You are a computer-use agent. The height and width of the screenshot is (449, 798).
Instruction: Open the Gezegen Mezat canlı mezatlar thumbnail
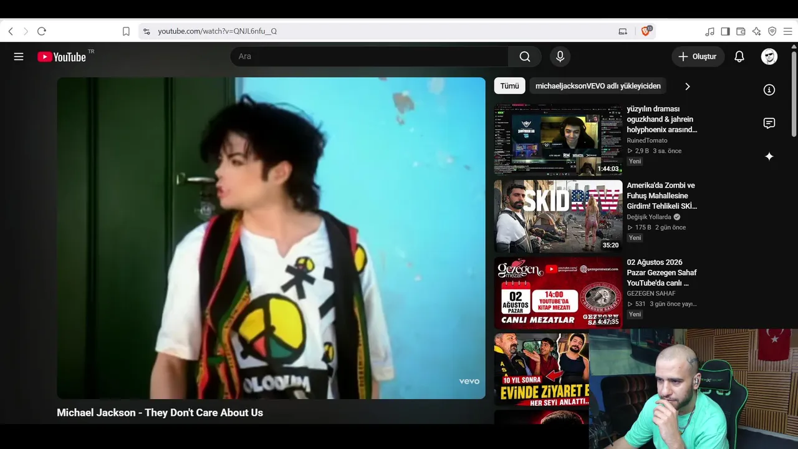tap(558, 293)
